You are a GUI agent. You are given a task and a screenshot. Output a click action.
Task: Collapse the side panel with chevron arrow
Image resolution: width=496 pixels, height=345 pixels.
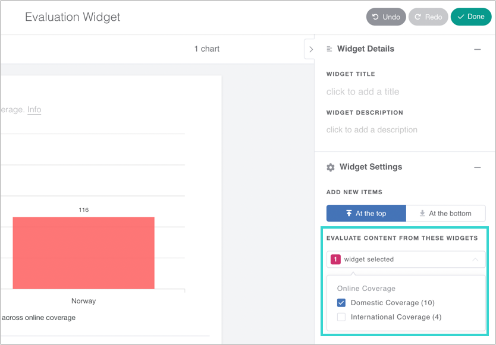point(310,49)
